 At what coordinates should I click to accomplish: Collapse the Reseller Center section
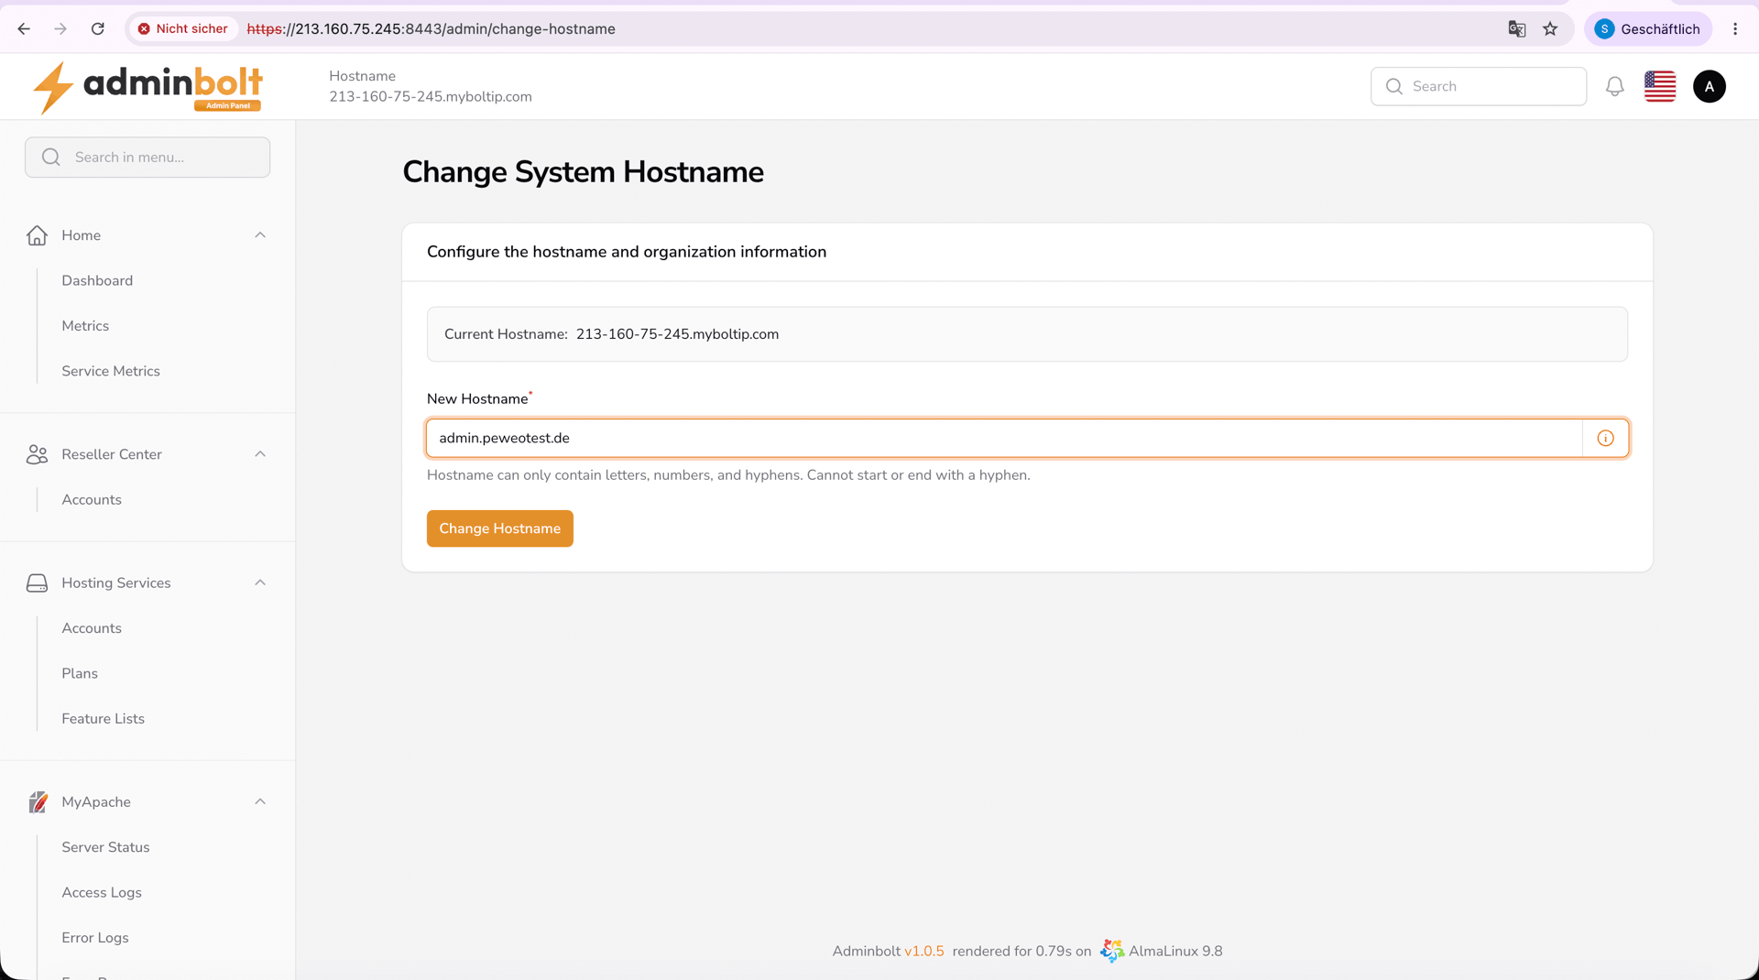point(260,454)
